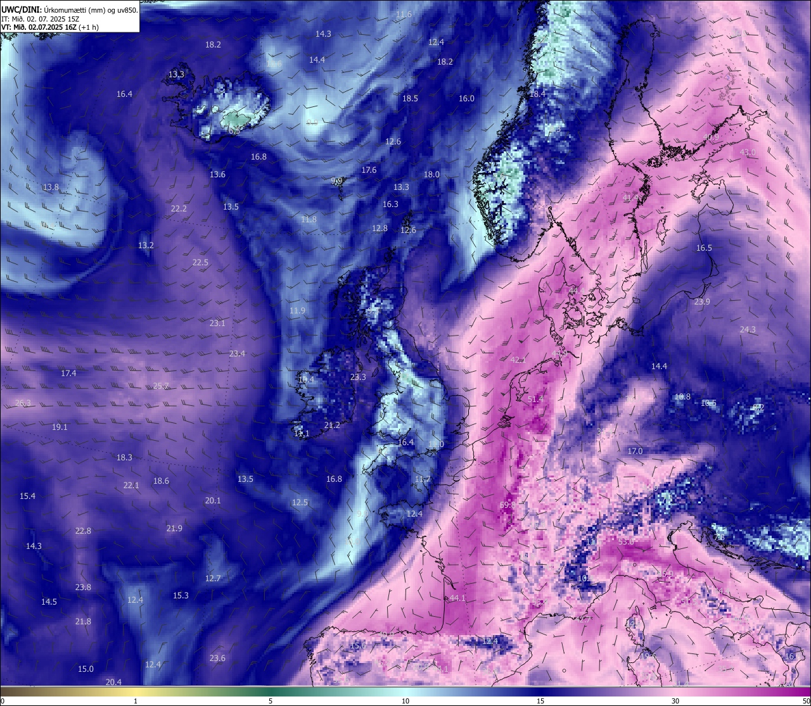Select the 17.4 value label
This screenshot has height=706, width=811.
[x=68, y=373]
